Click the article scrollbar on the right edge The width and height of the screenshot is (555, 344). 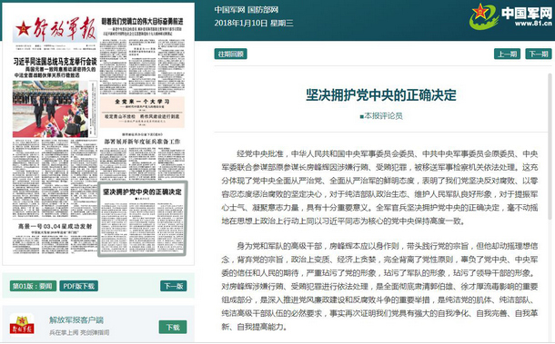click(550, 146)
